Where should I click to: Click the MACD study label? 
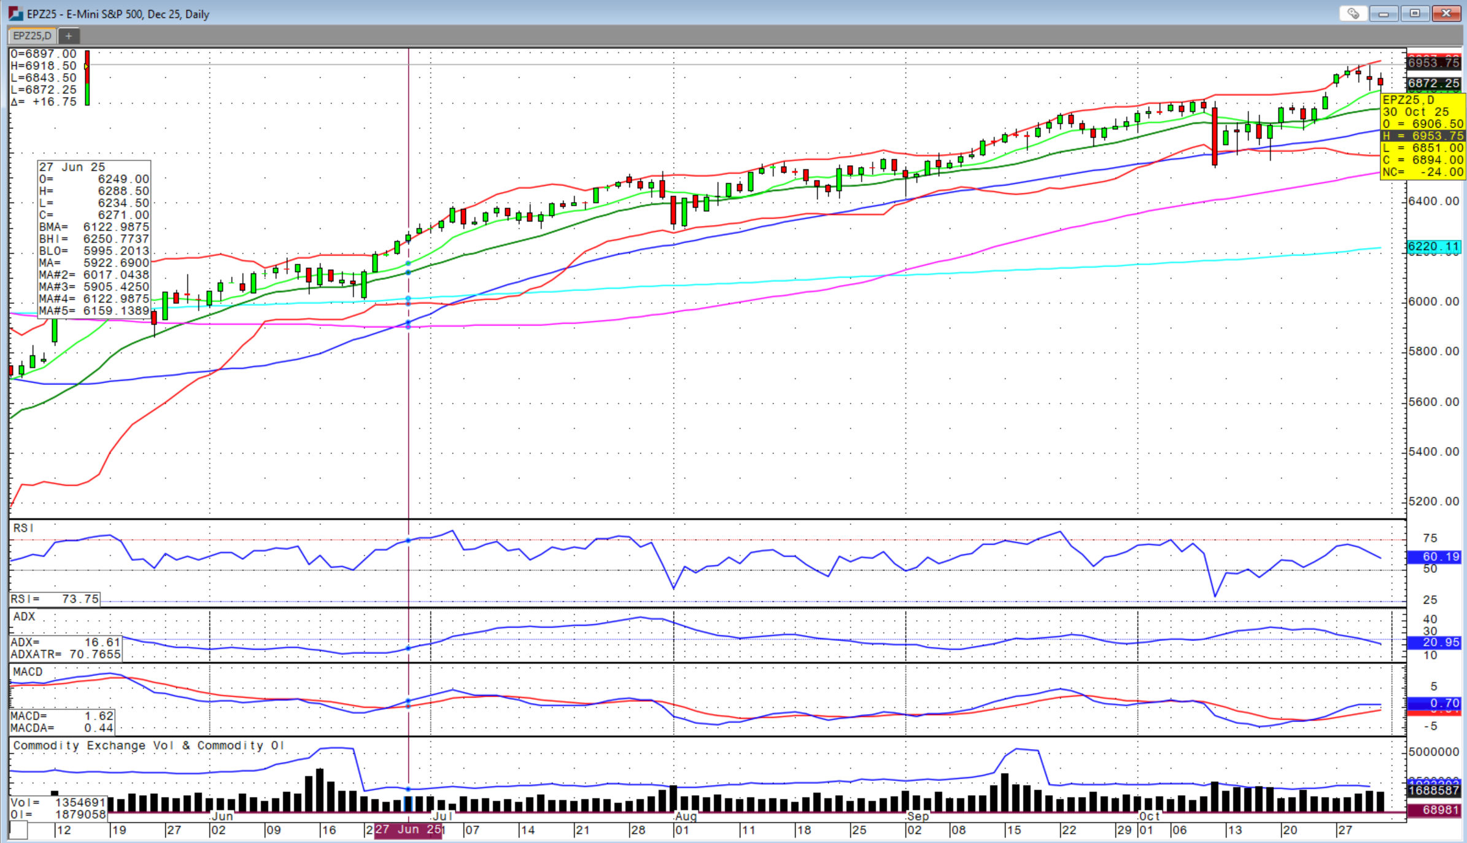tap(28, 672)
